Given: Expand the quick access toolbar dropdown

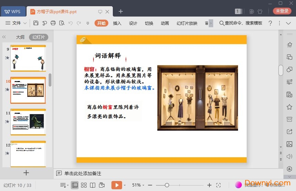Looking at the screenshot, I should [x=88, y=23].
